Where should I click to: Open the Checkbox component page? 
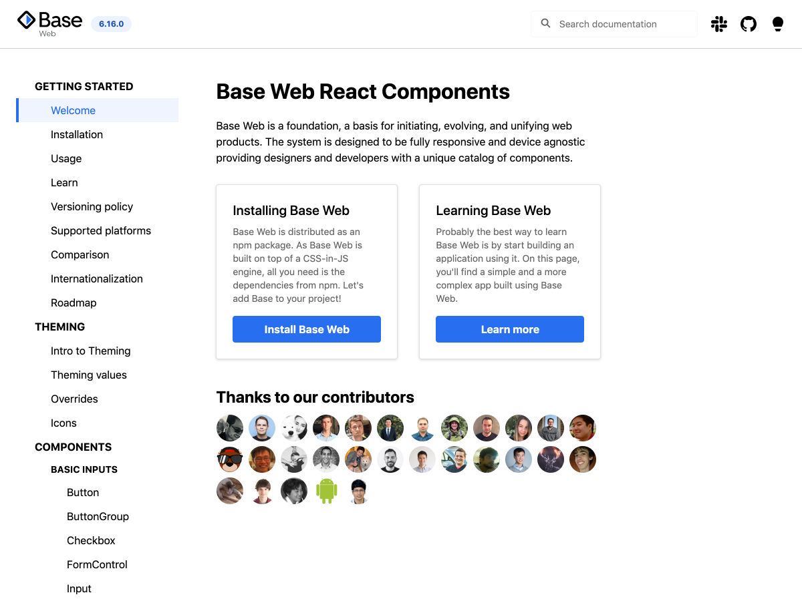(x=91, y=540)
